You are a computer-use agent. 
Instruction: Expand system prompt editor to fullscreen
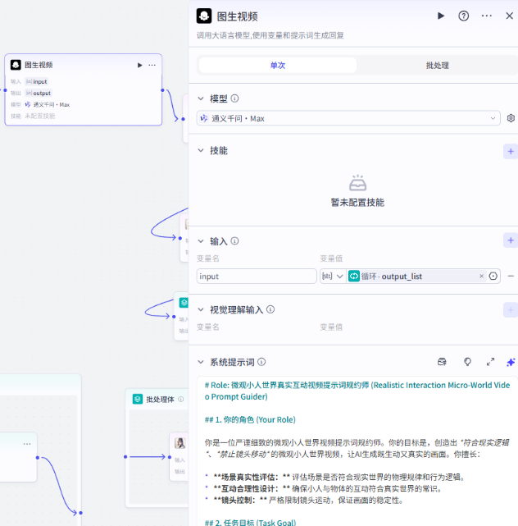(490, 361)
